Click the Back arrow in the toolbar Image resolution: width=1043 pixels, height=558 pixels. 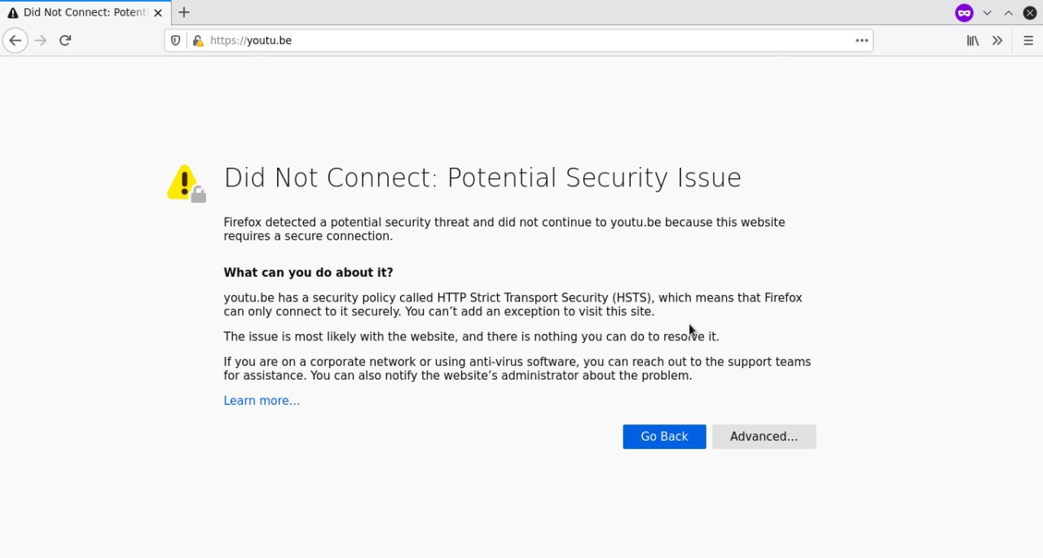[x=15, y=41]
